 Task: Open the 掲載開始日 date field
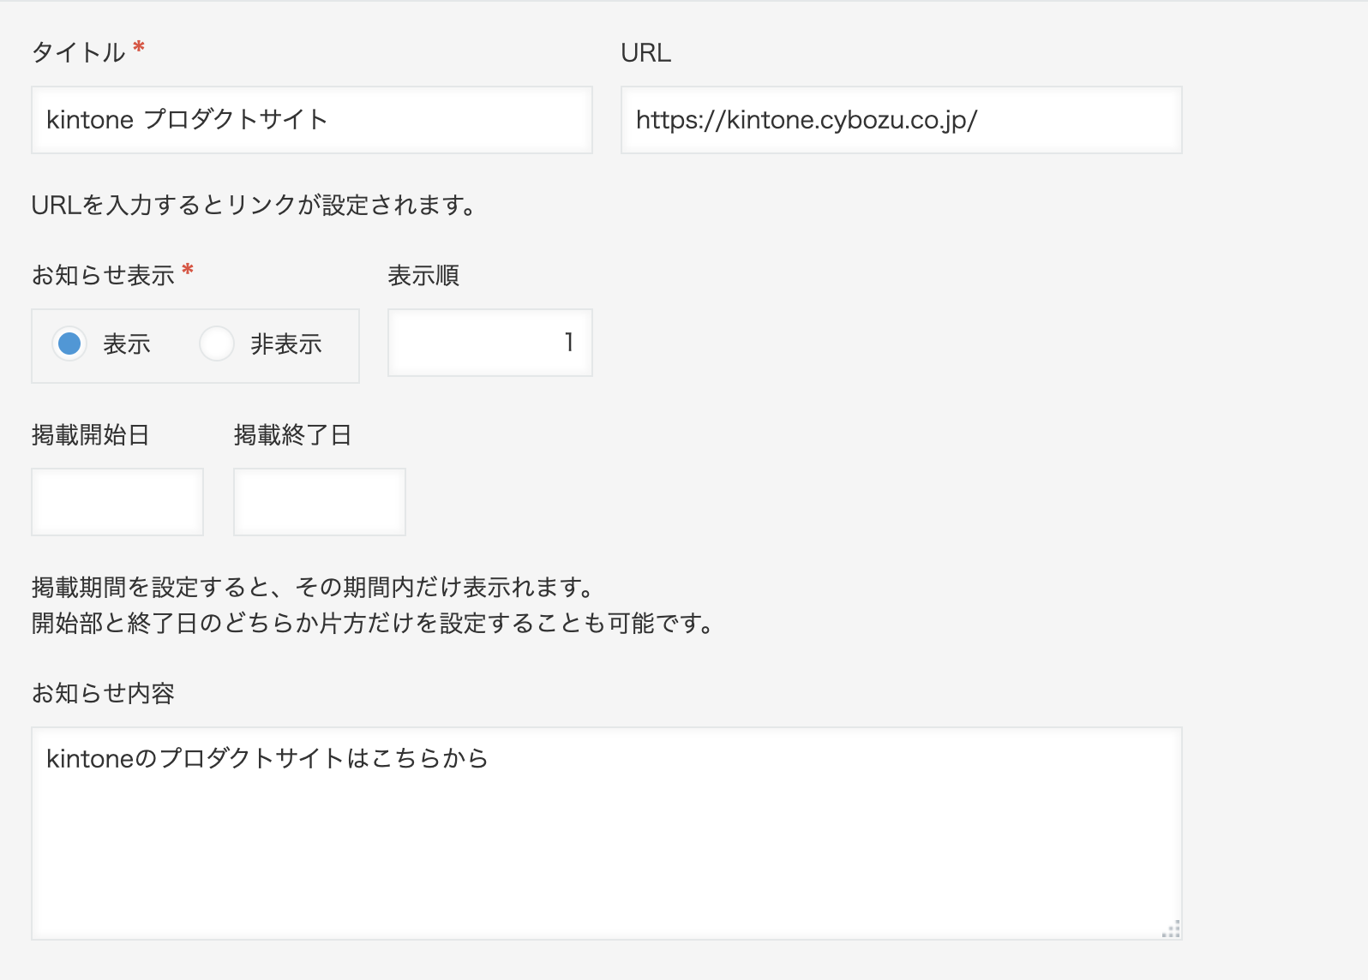(x=117, y=502)
